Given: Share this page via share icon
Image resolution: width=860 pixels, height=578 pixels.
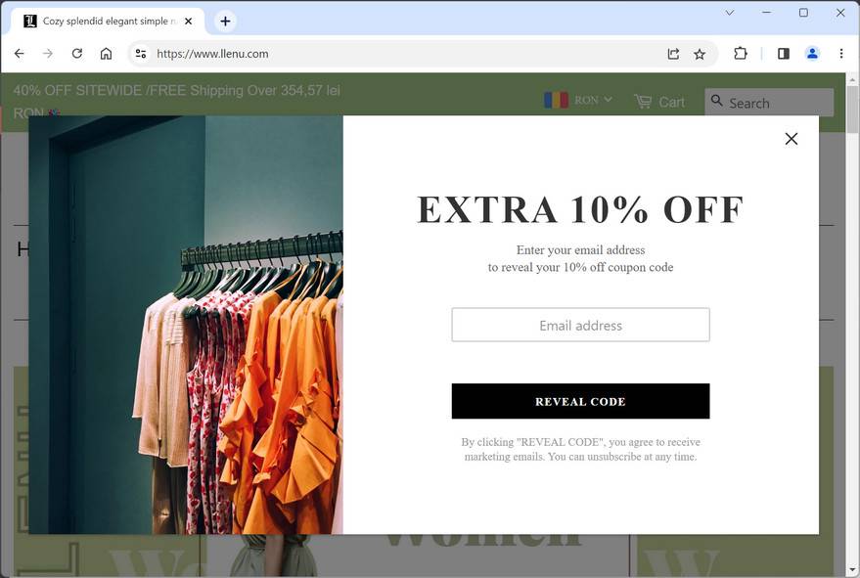Looking at the screenshot, I should pyautogui.click(x=673, y=54).
